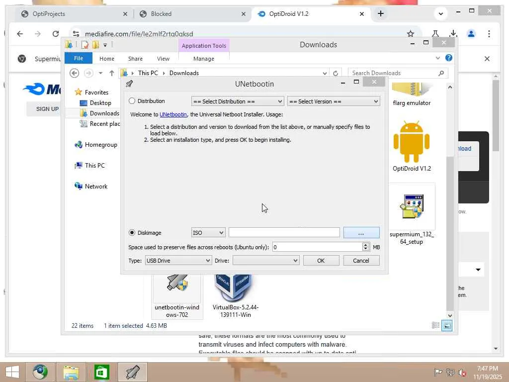The width and height of the screenshot is (509, 382).
Task: Click Explorer's Back arrow button
Action: 75,73
